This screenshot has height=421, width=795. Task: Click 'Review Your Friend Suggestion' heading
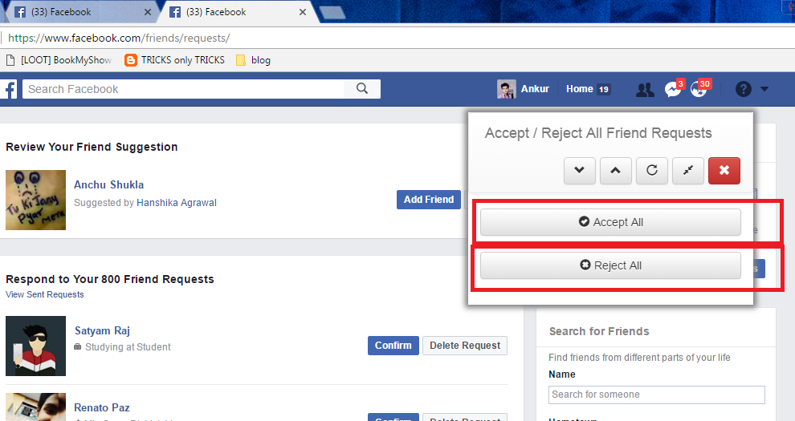pyautogui.click(x=92, y=148)
